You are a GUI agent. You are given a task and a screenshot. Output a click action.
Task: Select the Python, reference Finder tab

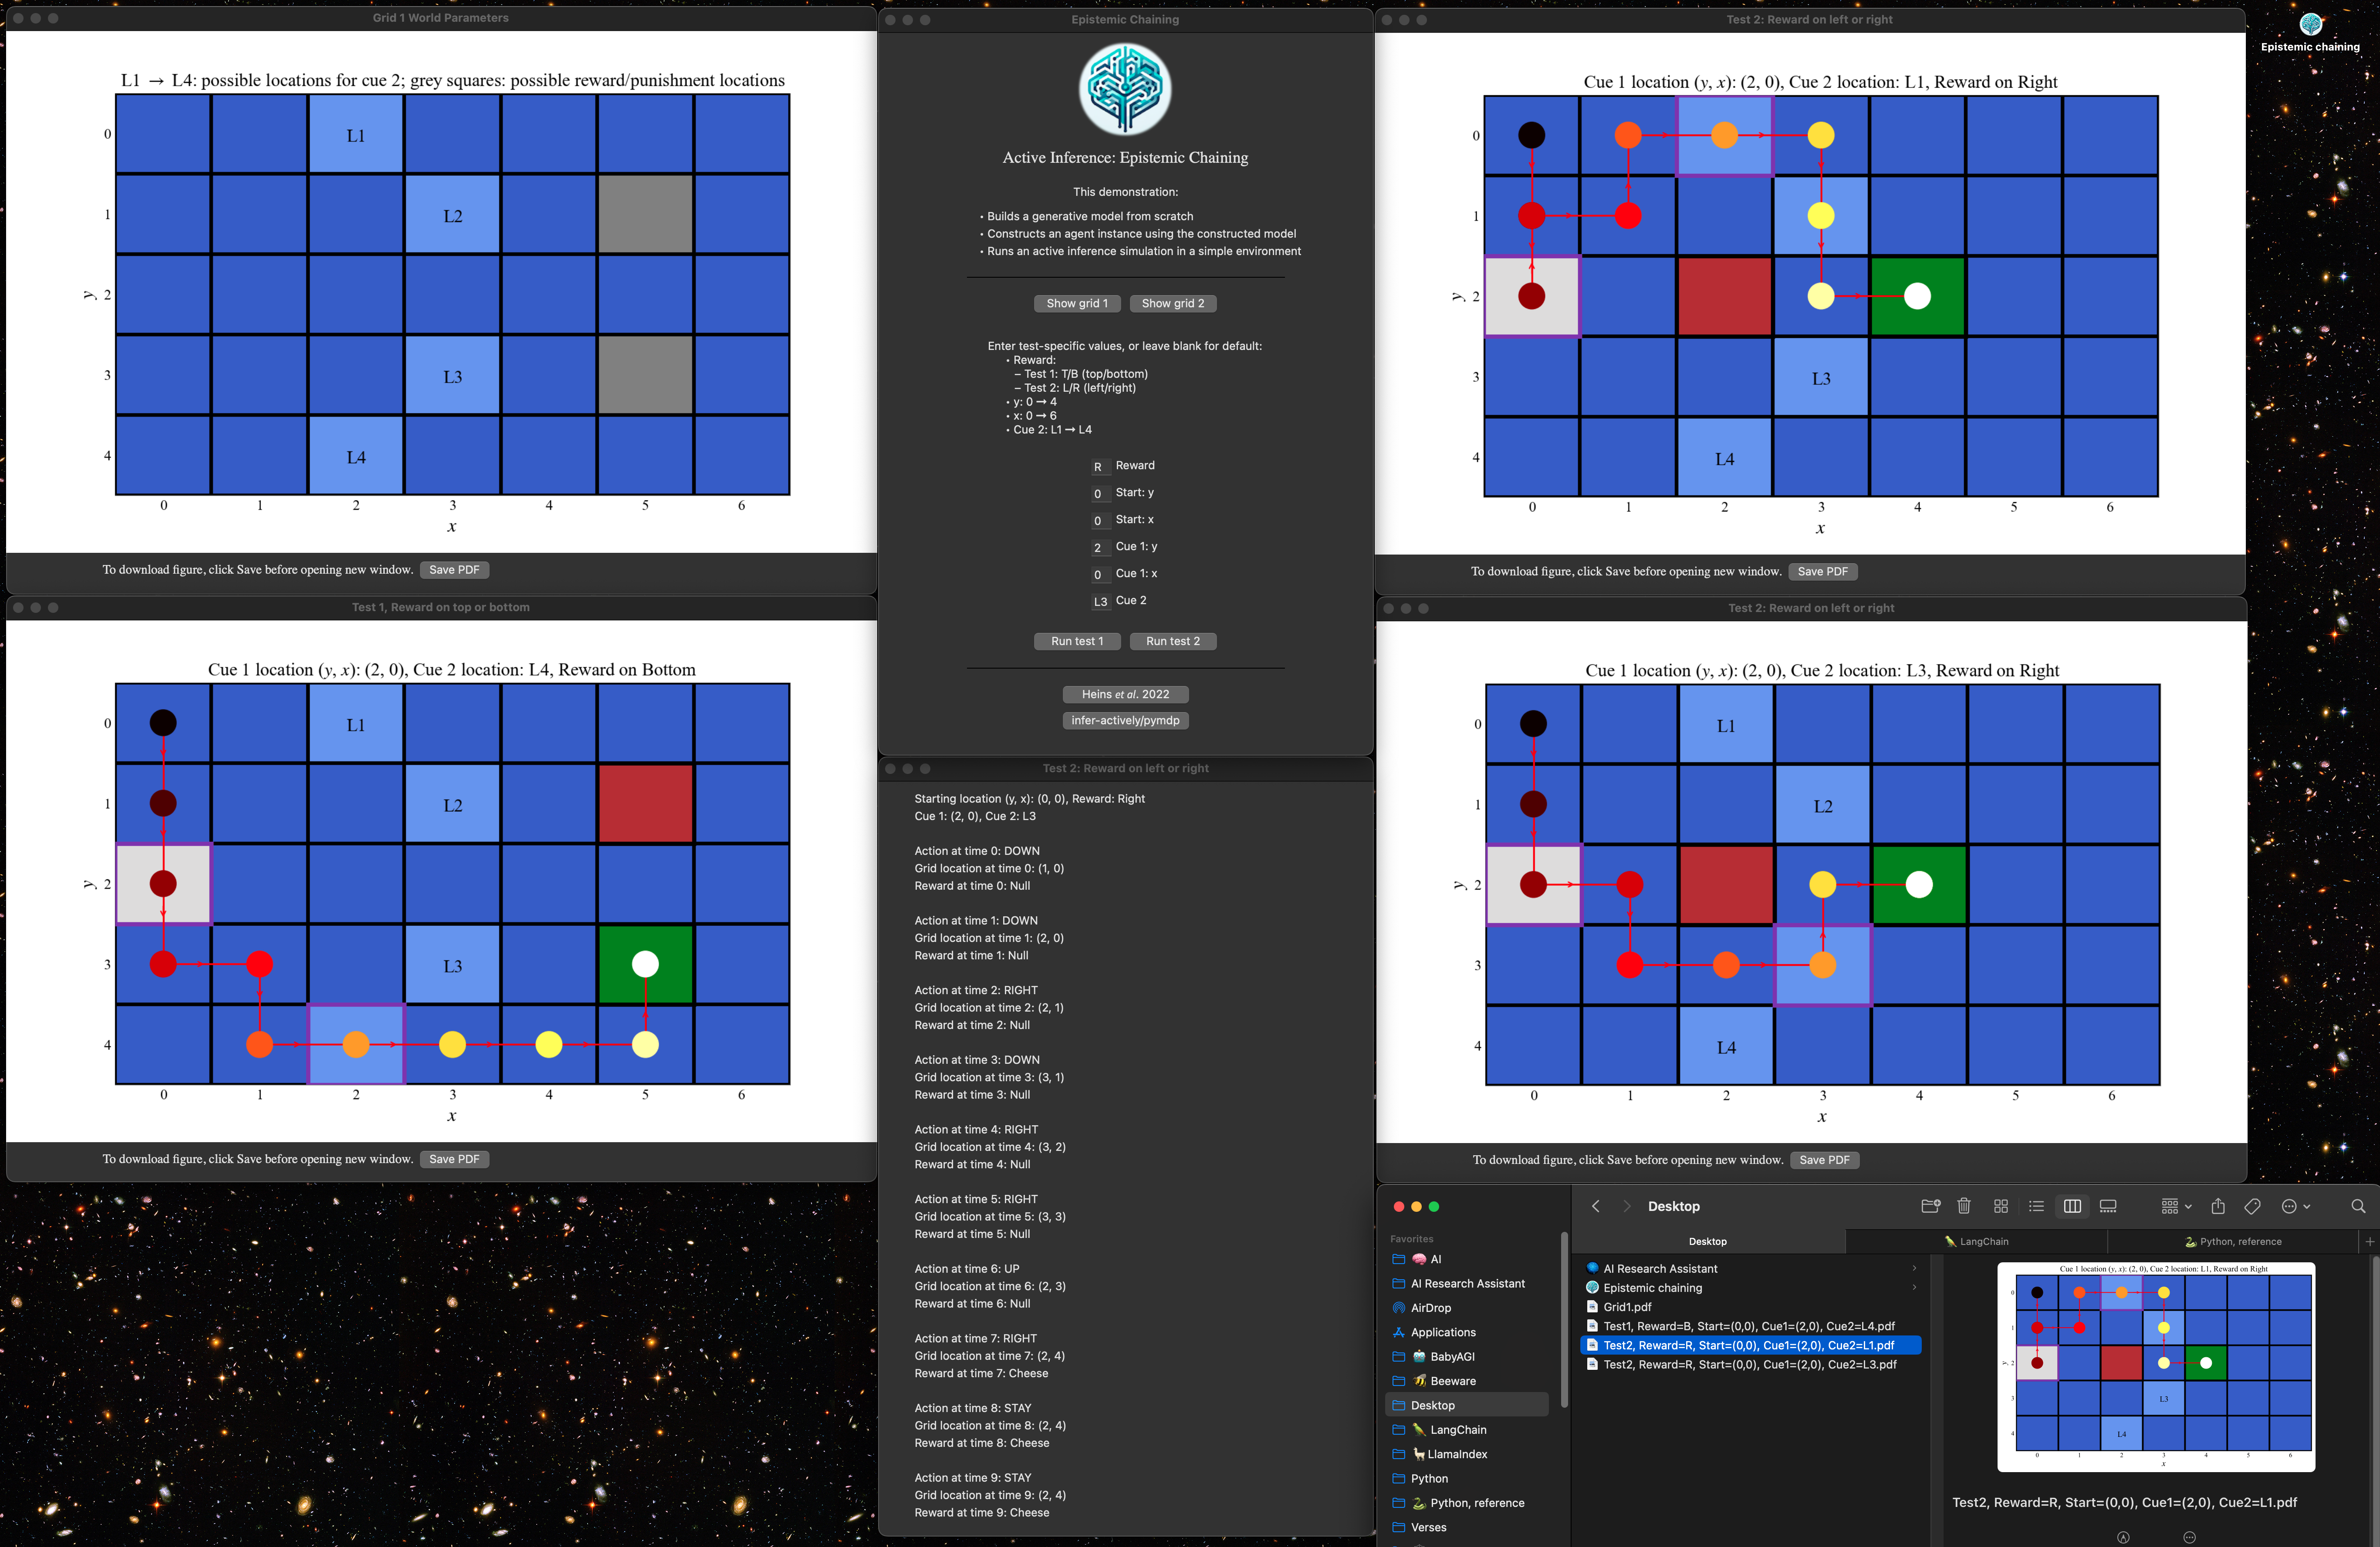[2233, 1241]
